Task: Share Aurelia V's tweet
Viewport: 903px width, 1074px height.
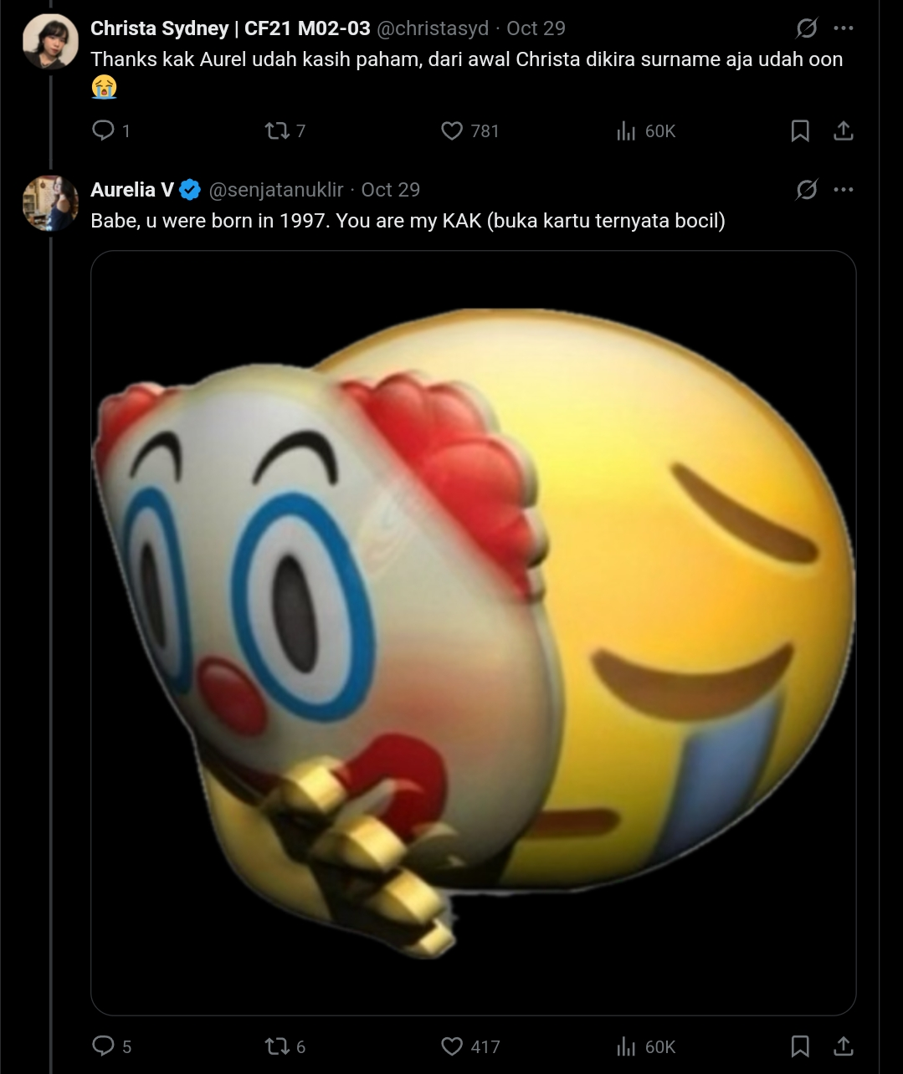Action: pyautogui.click(x=844, y=1046)
